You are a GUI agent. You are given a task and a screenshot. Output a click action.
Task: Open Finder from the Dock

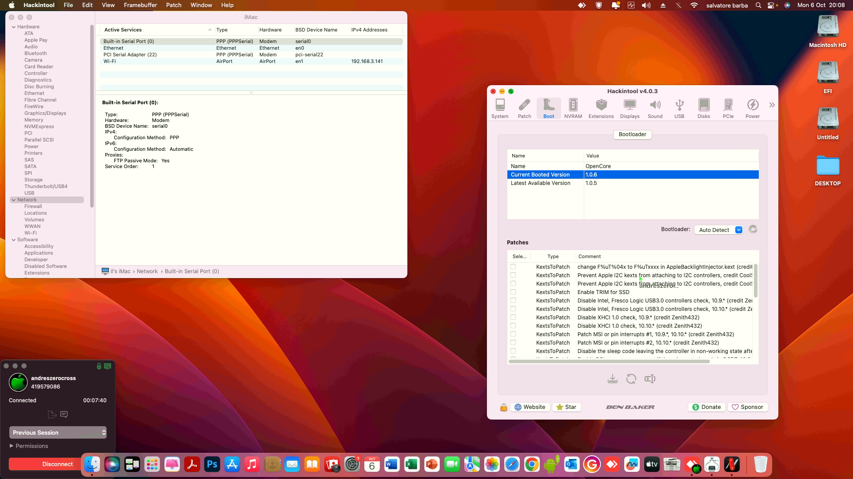tap(92, 464)
